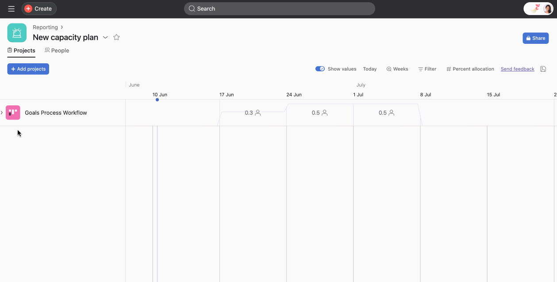Image resolution: width=557 pixels, height=282 pixels.
Task: Click inside the Search bar
Action: tap(279, 8)
